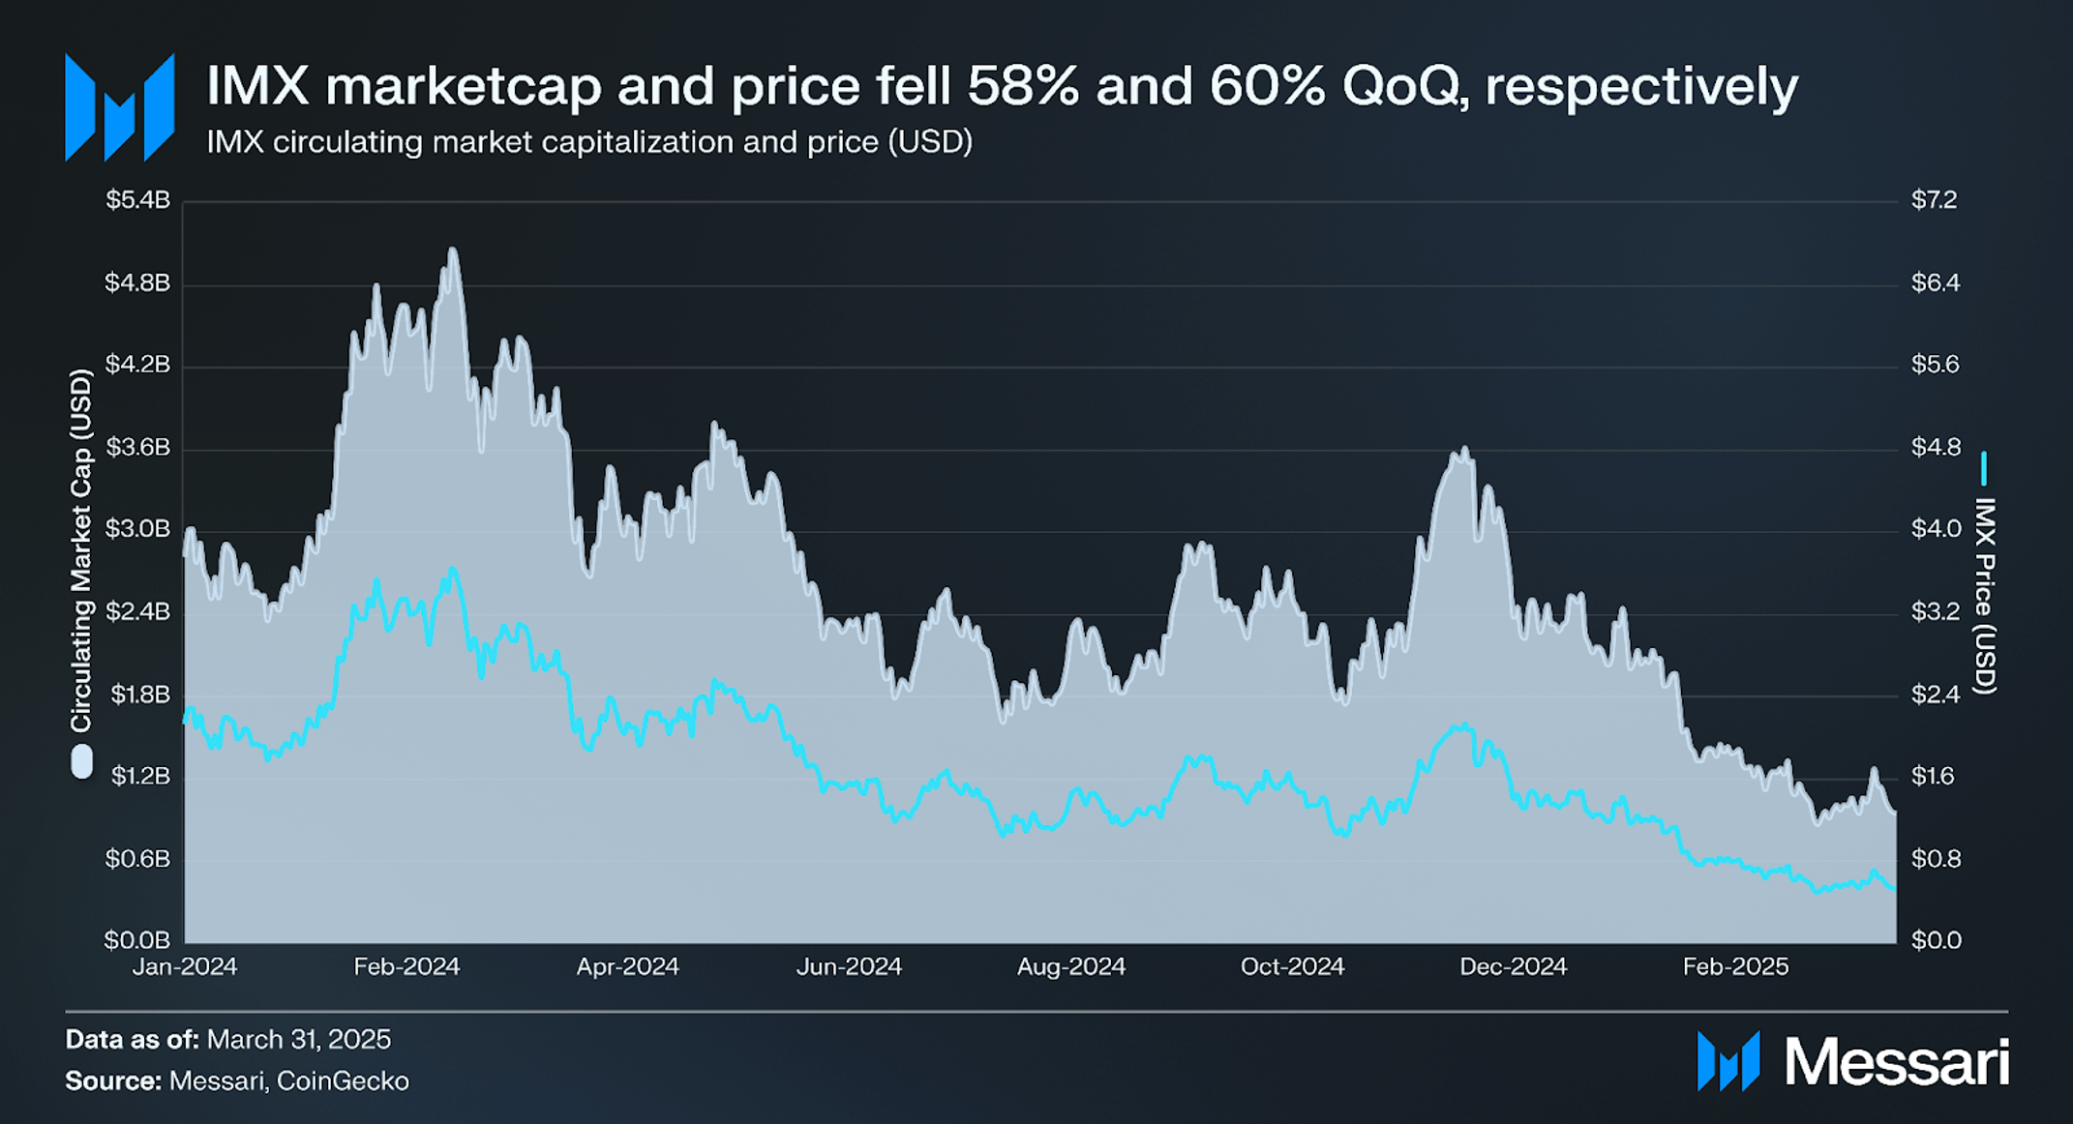Select the Apr-2024 x-axis label
The width and height of the screenshot is (2073, 1124).
click(x=628, y=966)
